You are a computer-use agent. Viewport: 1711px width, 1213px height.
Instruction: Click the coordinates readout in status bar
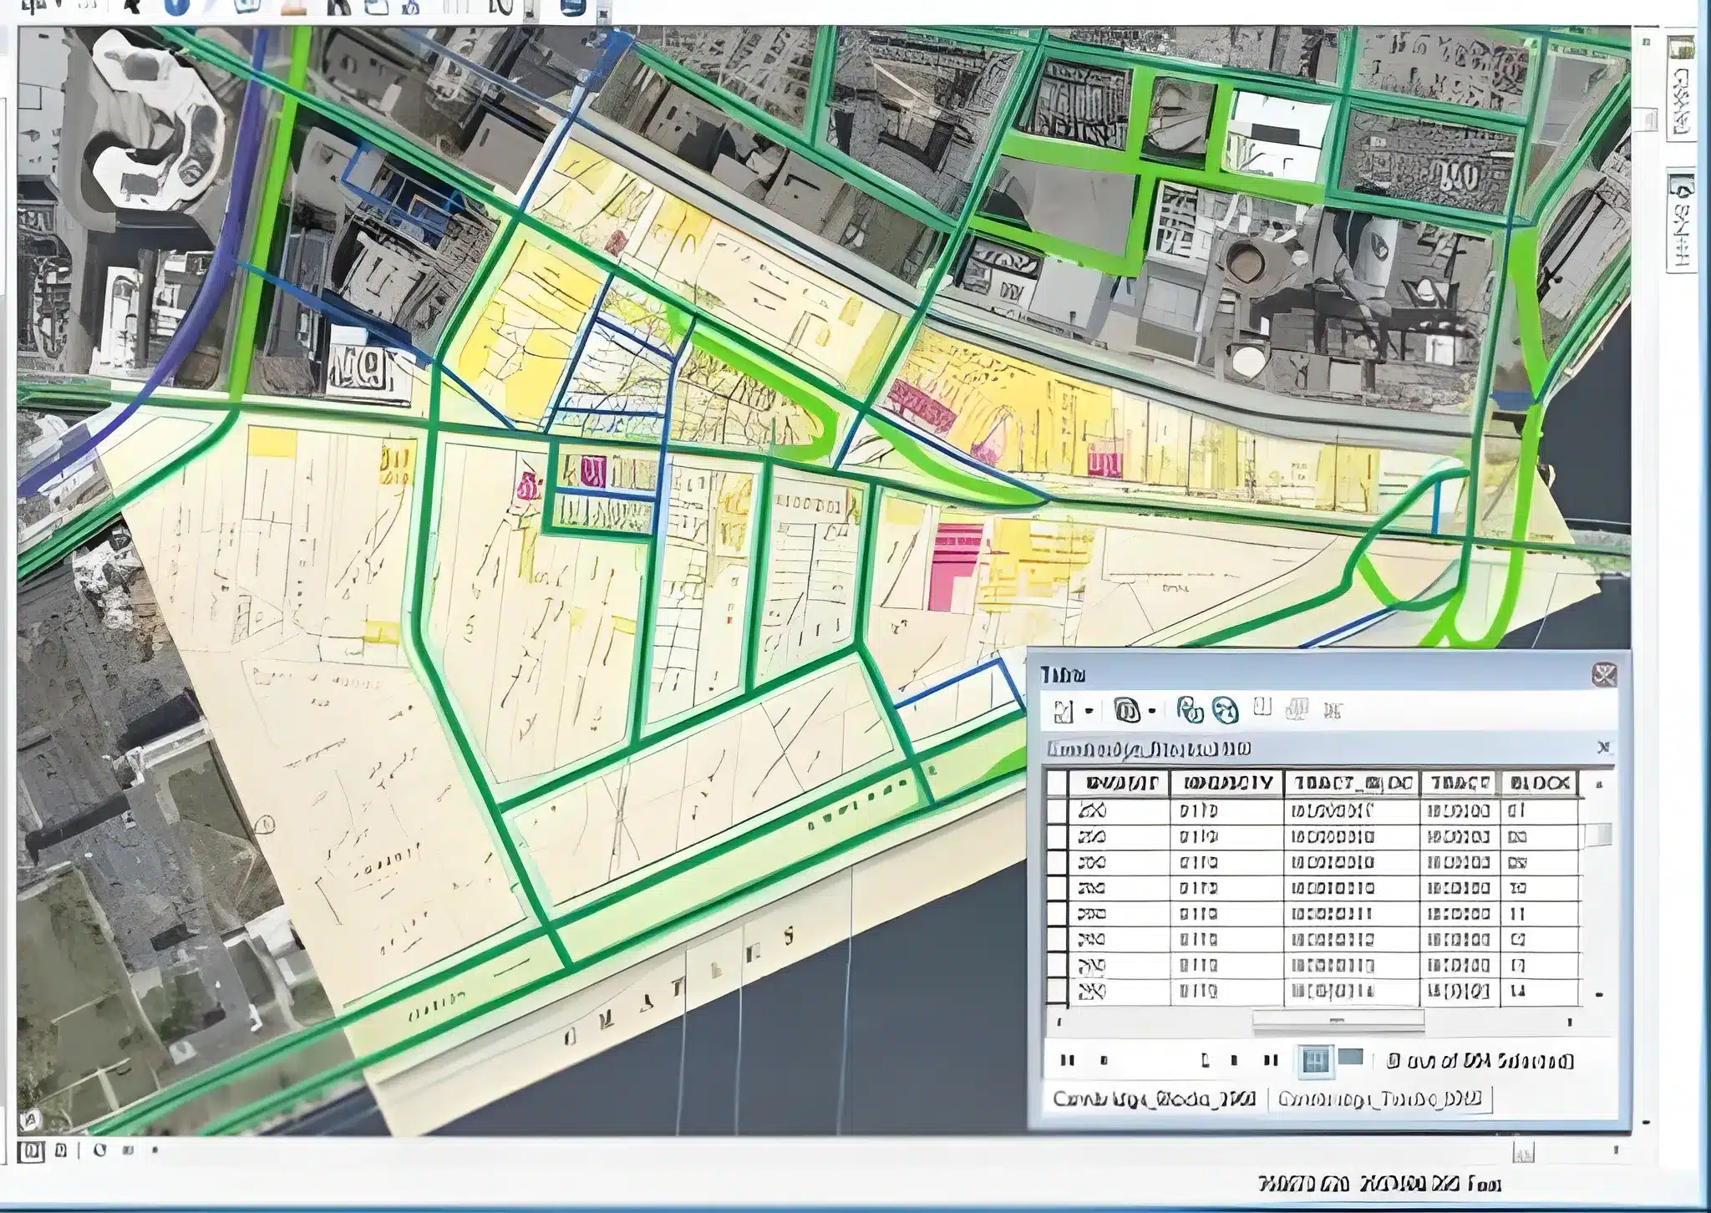[x=1379, y=1183]
